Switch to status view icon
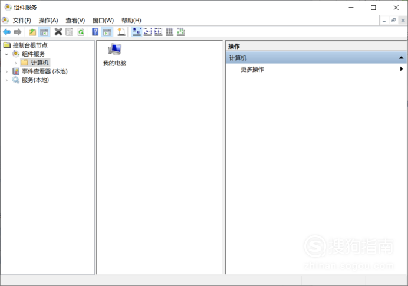The width and height of the screenshot is (408, 286). coord(180,32)
